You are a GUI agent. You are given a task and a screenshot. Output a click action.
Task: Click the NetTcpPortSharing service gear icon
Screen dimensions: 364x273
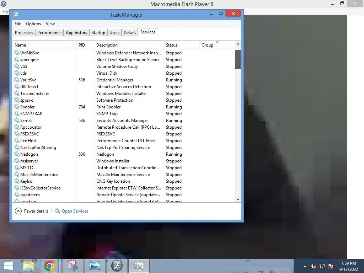click(x=17, y=147)
